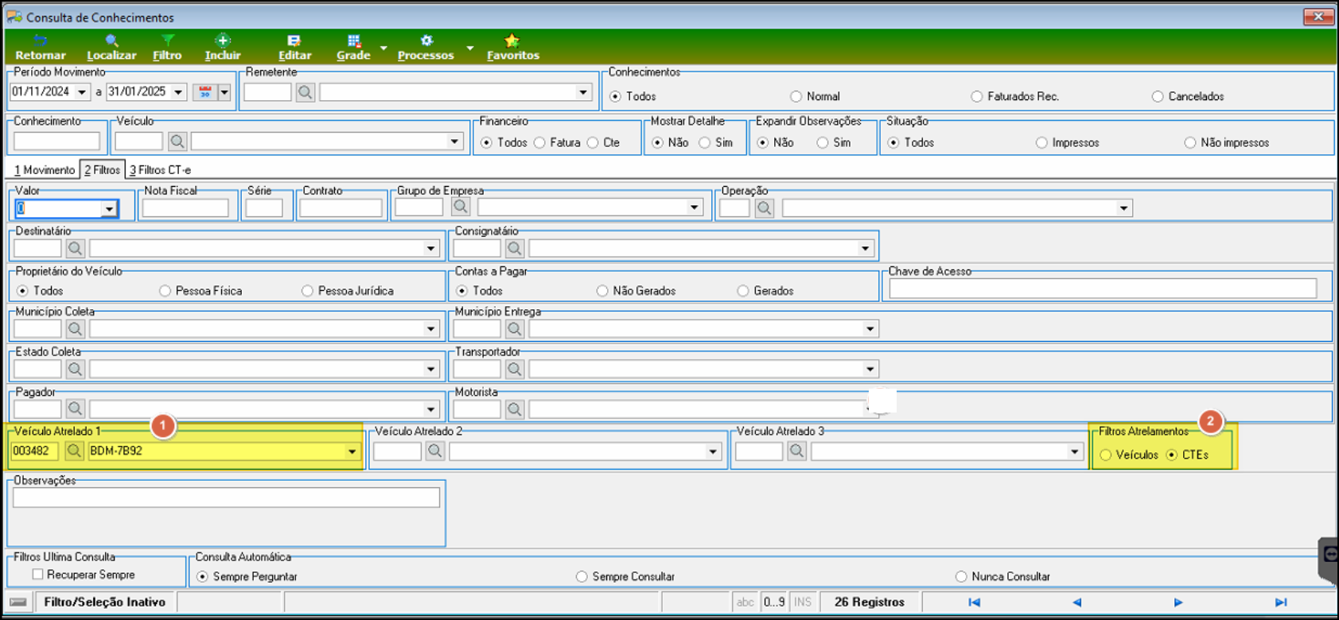The image size is (1339, 620).
Task: Click Grupo de Empresa search icon
Action: (x=460, y=207)
